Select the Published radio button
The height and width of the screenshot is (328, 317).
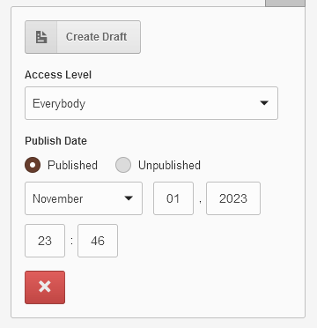click(x=33, y=165)
